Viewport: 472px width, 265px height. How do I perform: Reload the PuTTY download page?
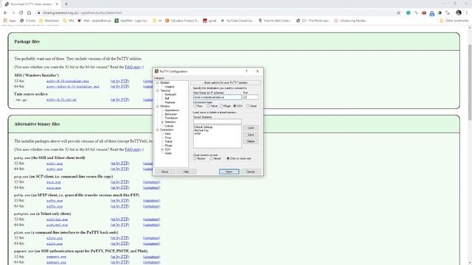click(x=21, y=13)
